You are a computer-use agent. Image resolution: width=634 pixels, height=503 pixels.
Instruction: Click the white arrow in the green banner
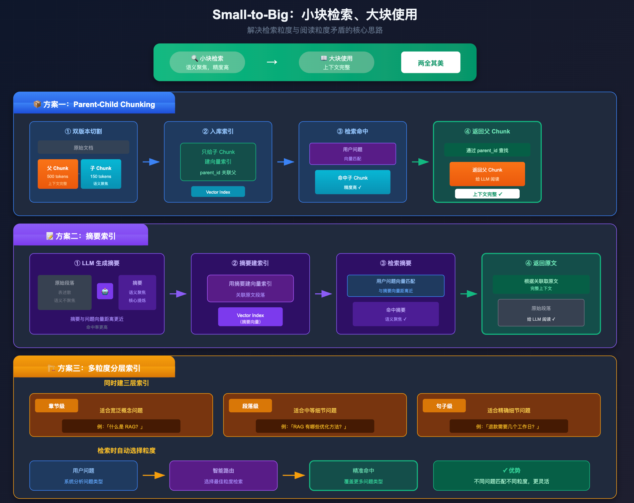click(272, 62)
